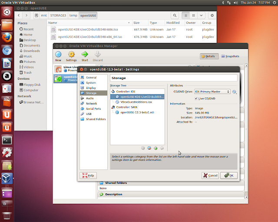Click the volume icon in the top panel
Image resolution: width=278 pixels, height=222 pixels.
pos(235,3)
